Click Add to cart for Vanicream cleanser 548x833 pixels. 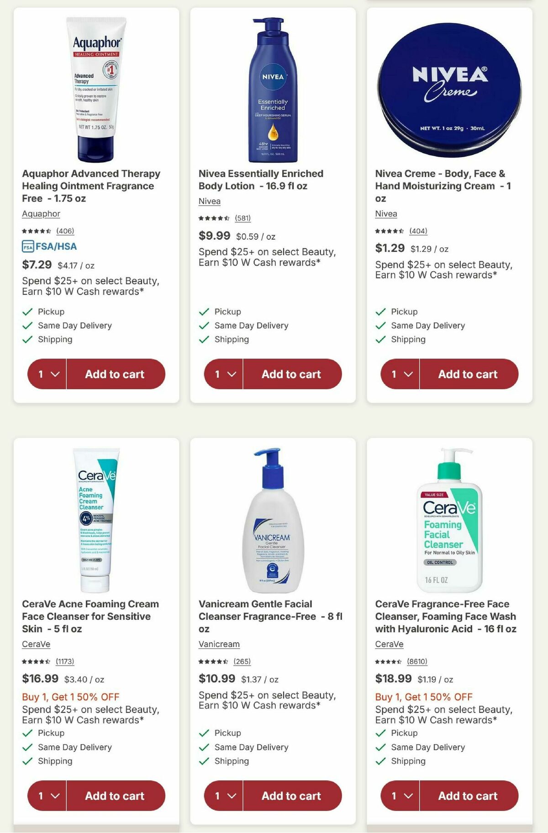(x=292, y=796)
